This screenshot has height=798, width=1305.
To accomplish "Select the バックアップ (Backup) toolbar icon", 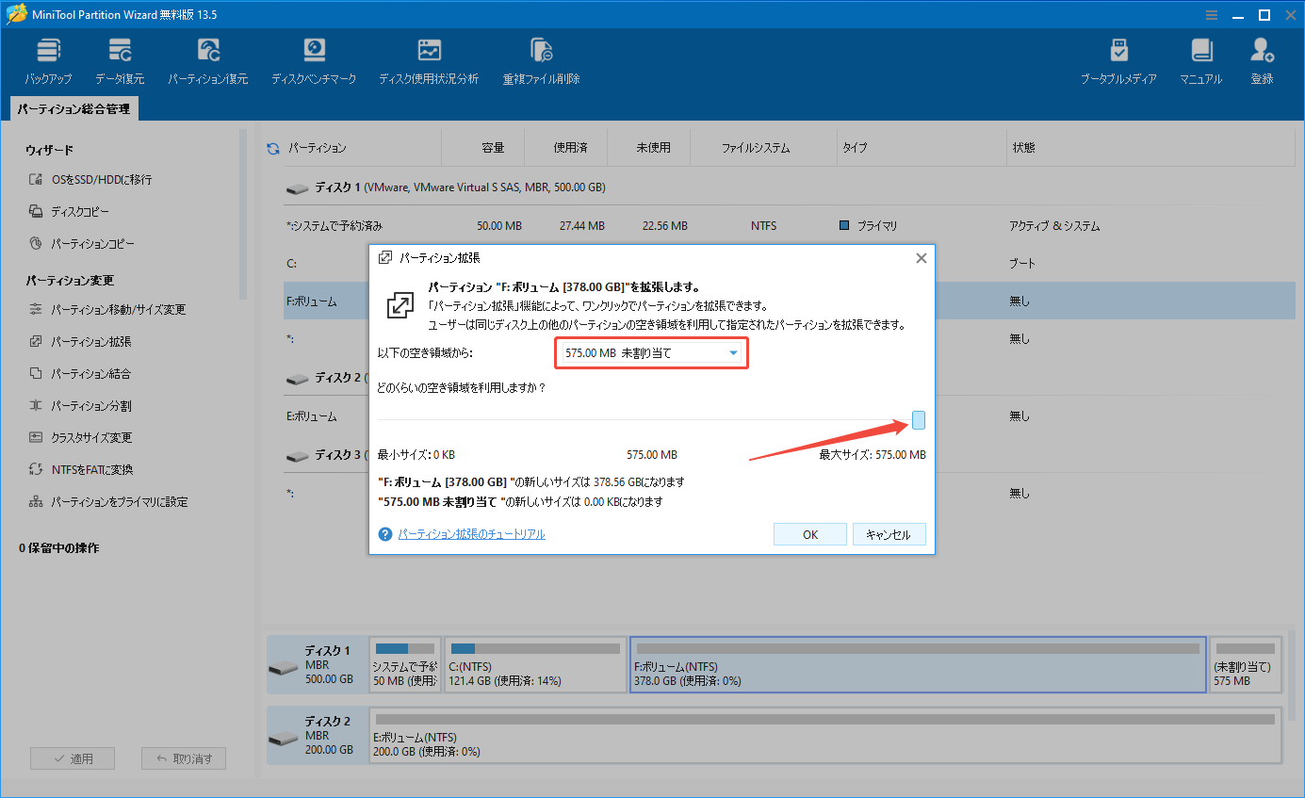I will point(47,58).
